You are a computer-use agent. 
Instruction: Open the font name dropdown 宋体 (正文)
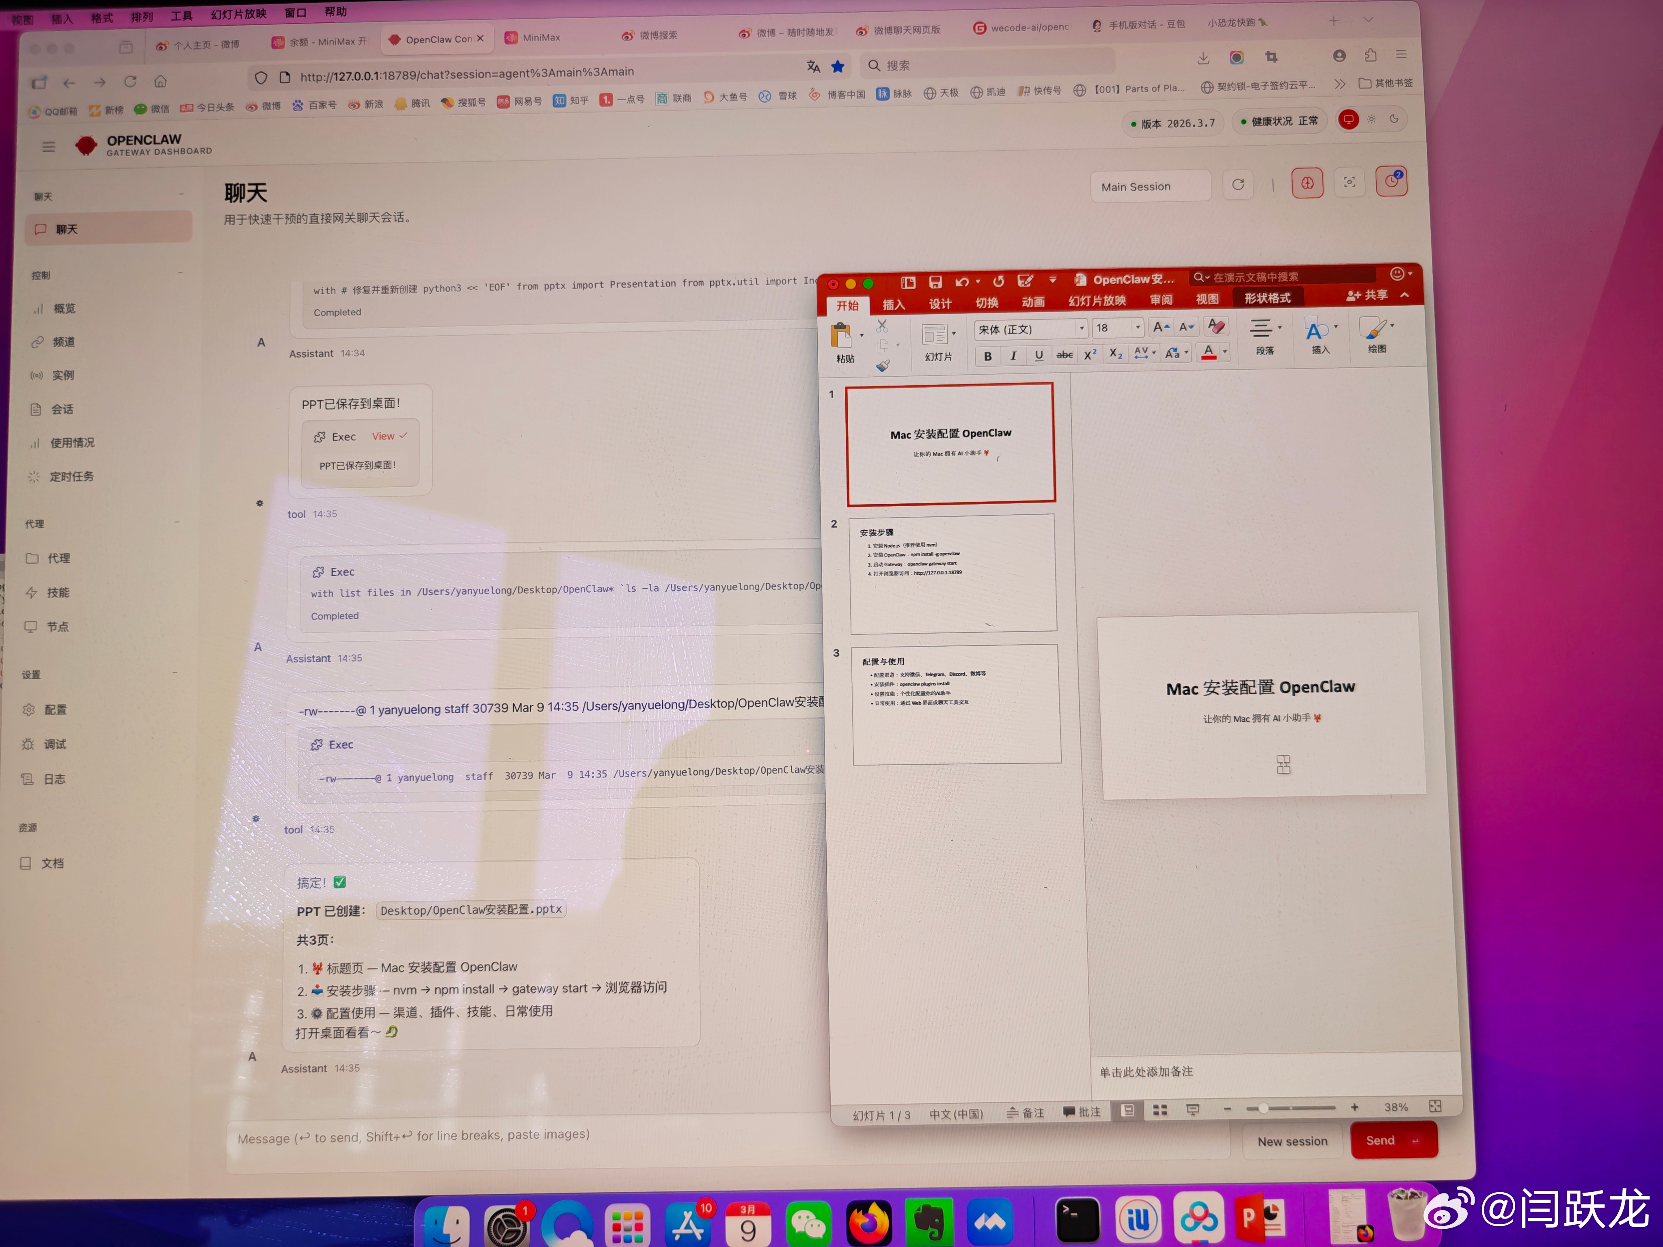pyautogui.click(x=1081, y=328)
